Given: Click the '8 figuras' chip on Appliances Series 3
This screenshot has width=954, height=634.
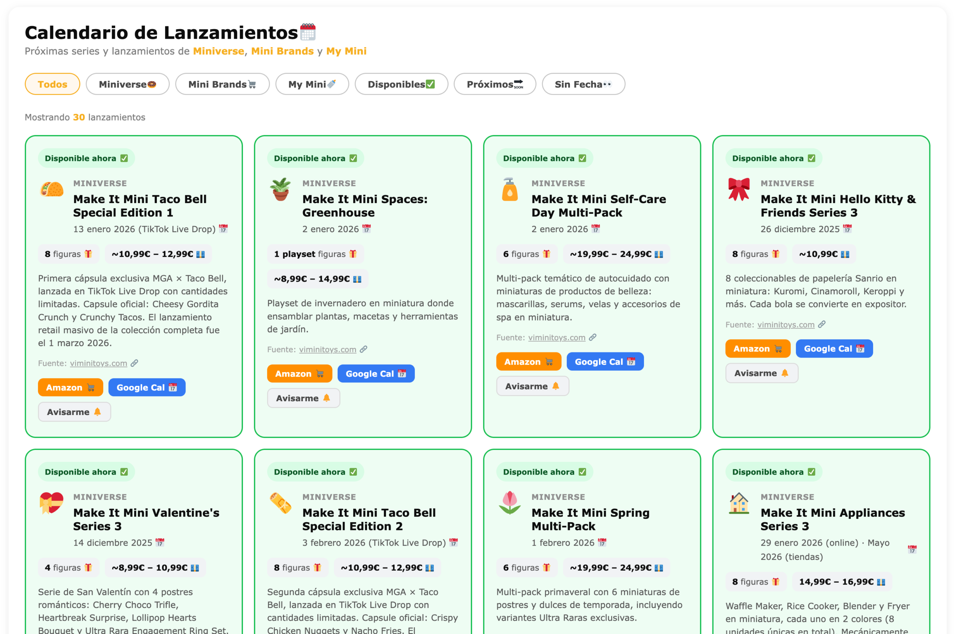Looking at the screenshot, I should 756,582.
